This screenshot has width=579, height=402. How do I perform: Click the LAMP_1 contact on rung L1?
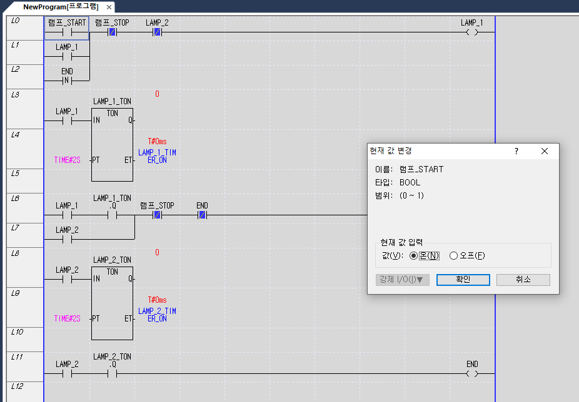tap(67, 56)
